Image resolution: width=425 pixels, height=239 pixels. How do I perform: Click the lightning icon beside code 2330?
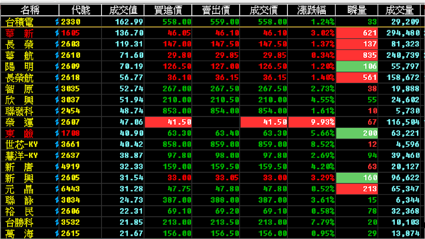pos(57,22)
